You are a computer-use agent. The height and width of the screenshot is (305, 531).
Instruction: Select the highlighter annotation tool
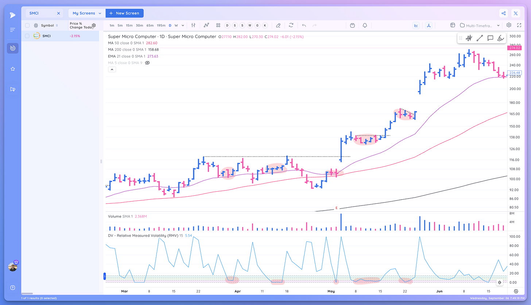click(x=500, y=38)
